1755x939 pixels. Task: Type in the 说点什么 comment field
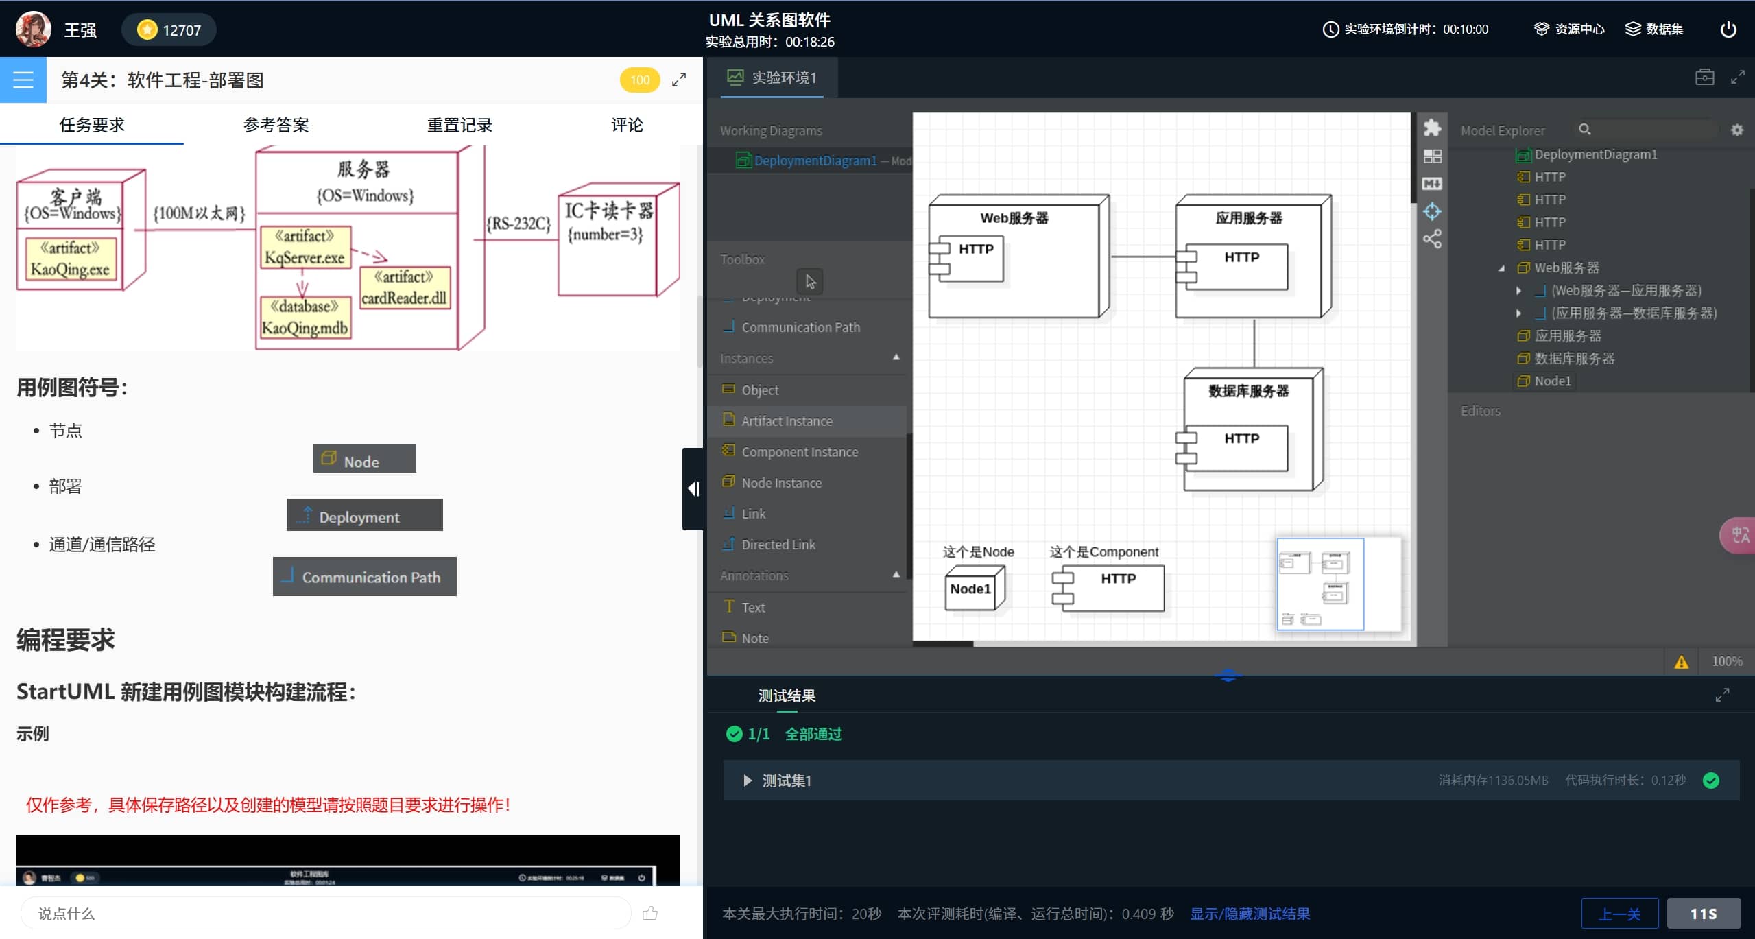coord(325,913)
